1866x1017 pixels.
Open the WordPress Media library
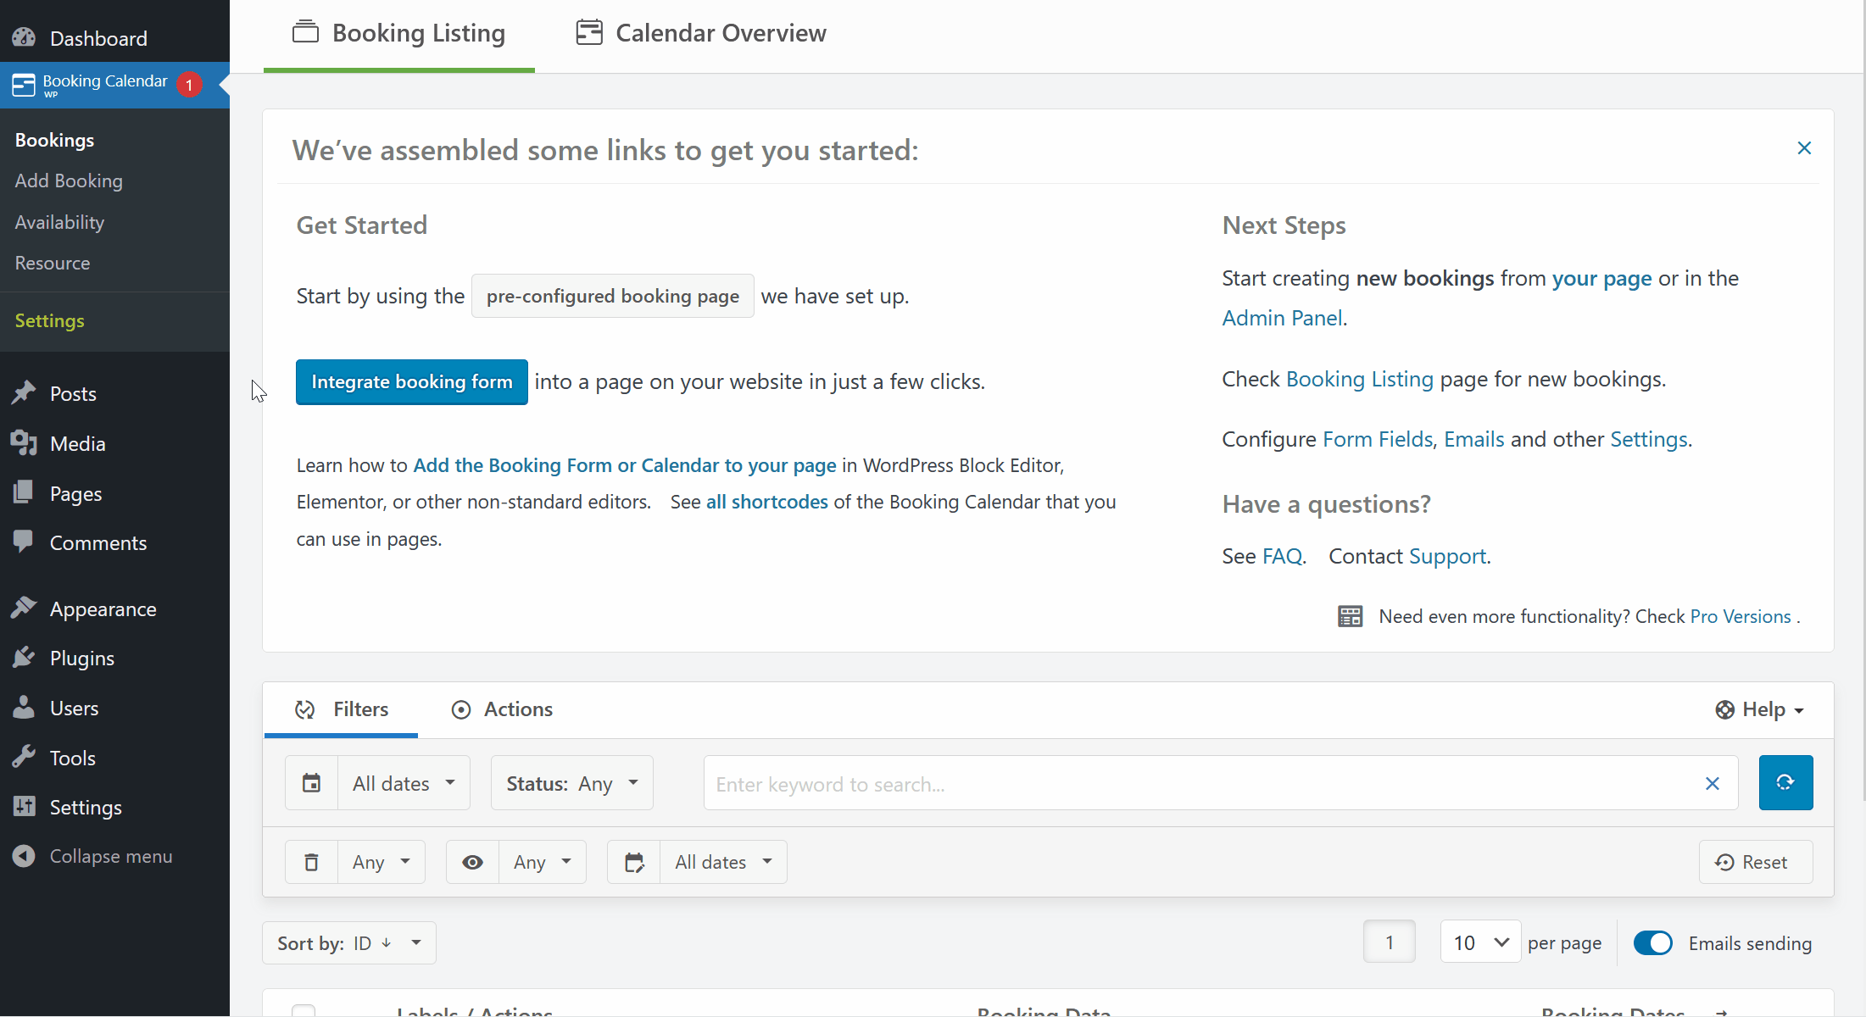[x=79, y=443]
